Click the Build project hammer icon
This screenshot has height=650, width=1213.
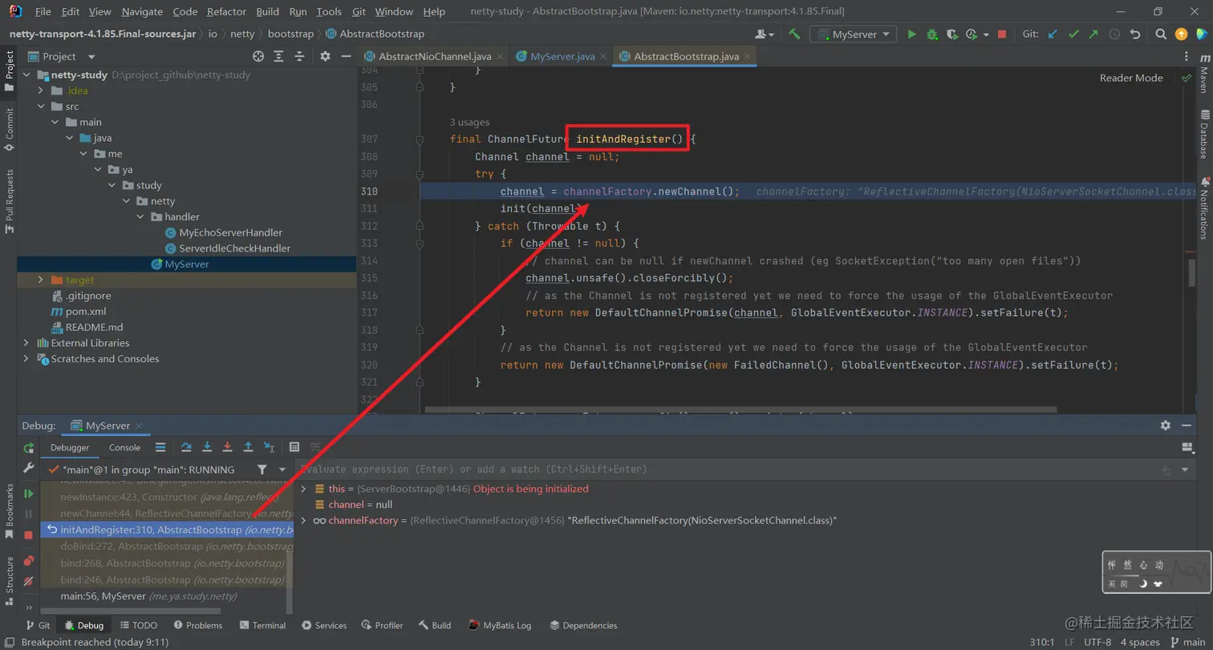(x=794, y=34)
